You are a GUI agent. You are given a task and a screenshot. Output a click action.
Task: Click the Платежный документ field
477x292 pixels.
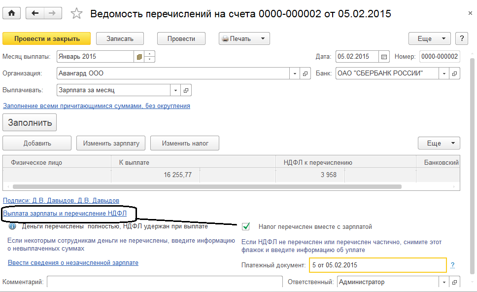(x=378, y=265)
